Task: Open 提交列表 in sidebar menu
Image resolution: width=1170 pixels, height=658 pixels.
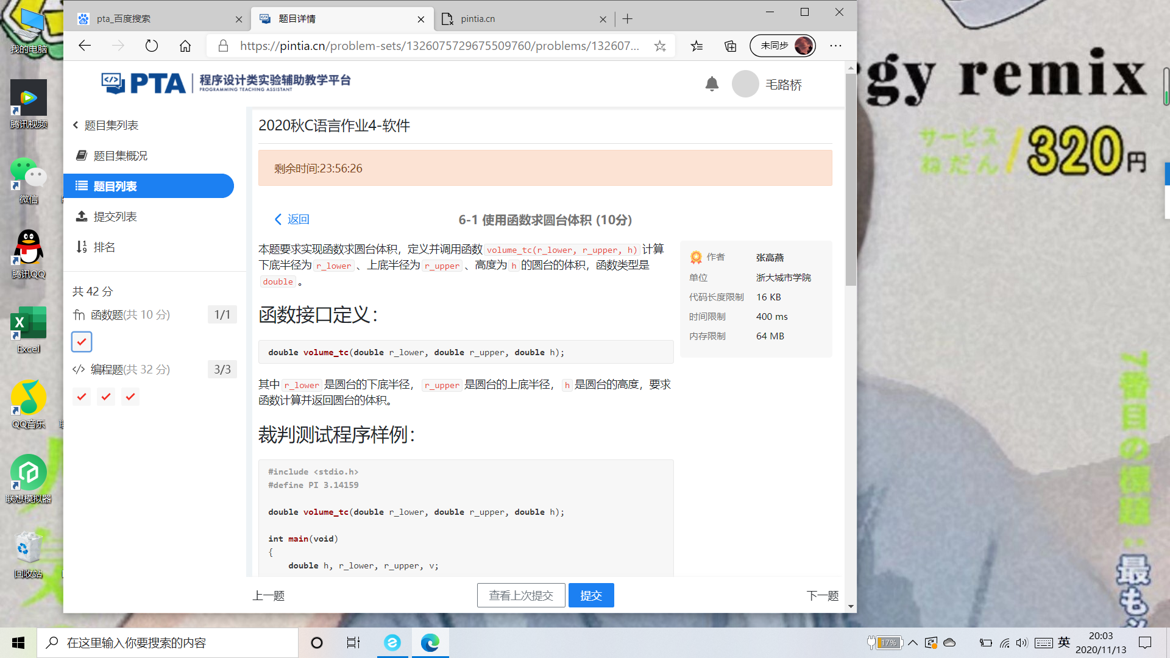Action: click(115, 217)
